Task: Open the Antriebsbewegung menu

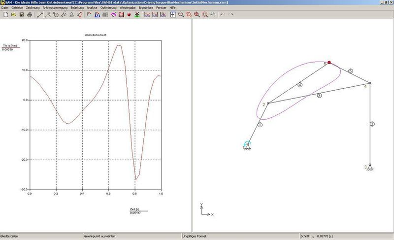Action: (55, 8)
